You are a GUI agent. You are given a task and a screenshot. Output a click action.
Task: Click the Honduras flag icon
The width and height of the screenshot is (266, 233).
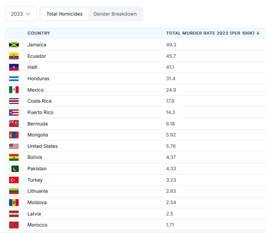[14, 79]
